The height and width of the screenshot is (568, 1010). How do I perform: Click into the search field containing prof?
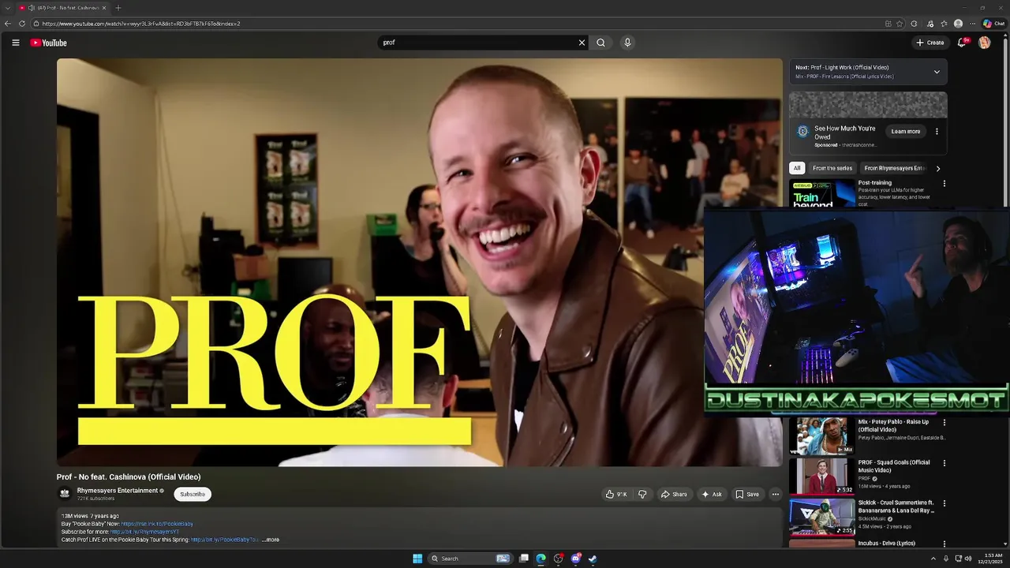click(x=477, y=43)
